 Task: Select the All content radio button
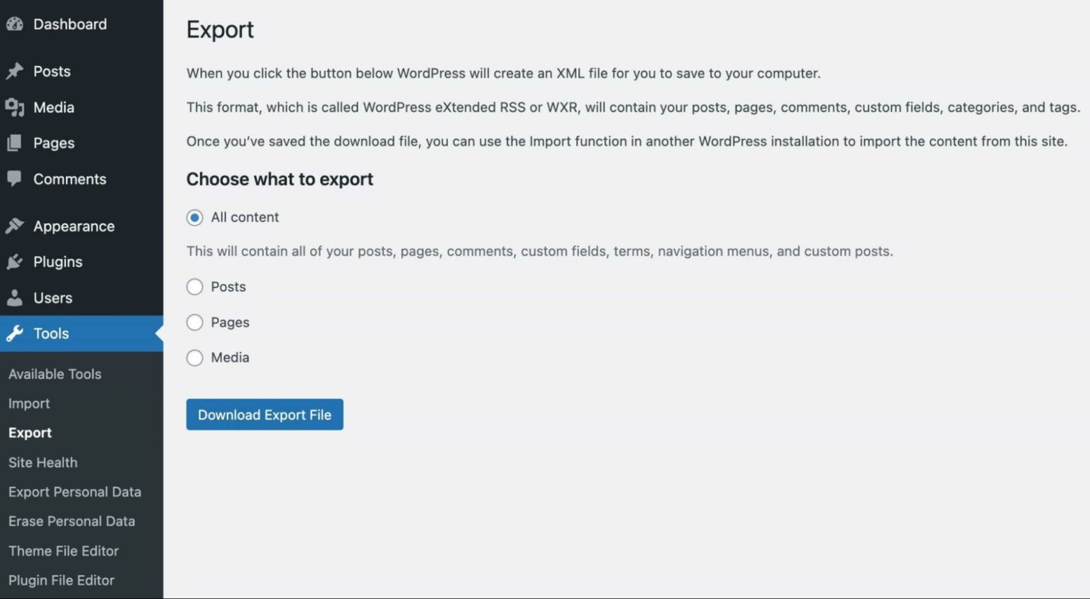[194, 217]
